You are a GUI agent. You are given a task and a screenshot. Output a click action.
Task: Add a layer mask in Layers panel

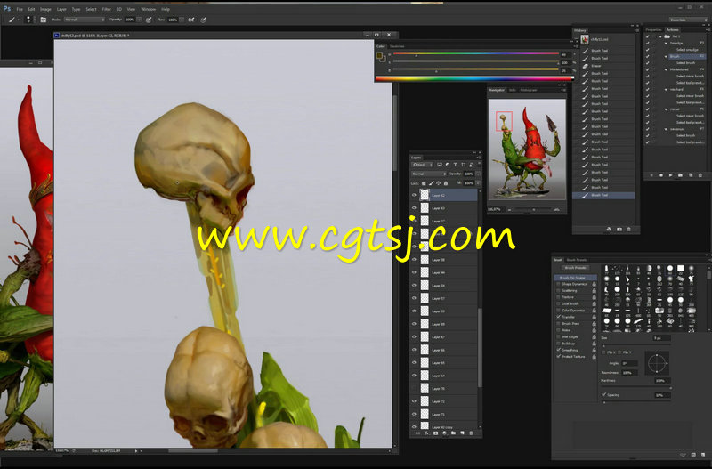point(435,433)
